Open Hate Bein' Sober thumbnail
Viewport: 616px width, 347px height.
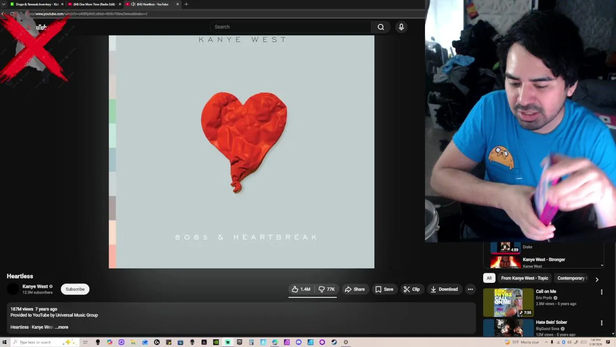point(508,328)
